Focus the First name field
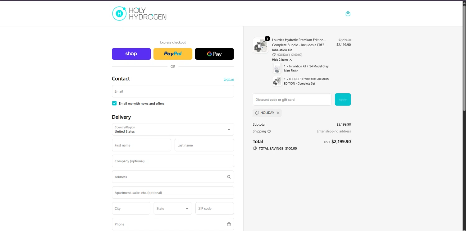The height and width of the screenshot is (231, 466). pos(141,145)
